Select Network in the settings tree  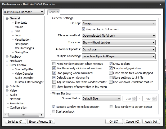pyautogui.click(x=15, y=99)
